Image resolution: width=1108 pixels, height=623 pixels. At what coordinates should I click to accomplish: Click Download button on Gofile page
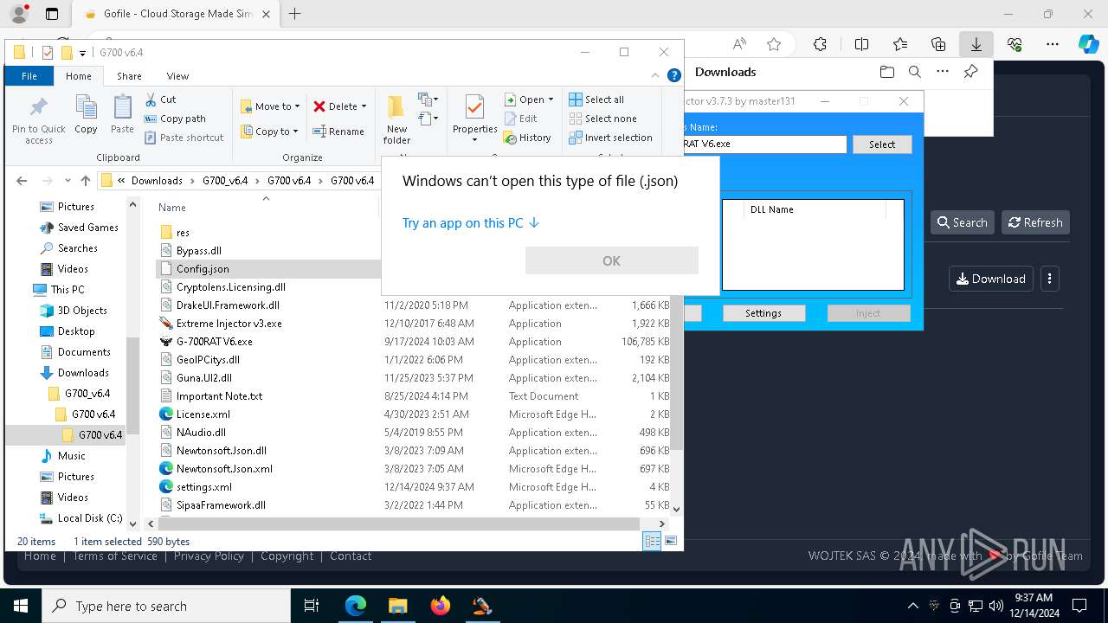pos(990,279)
